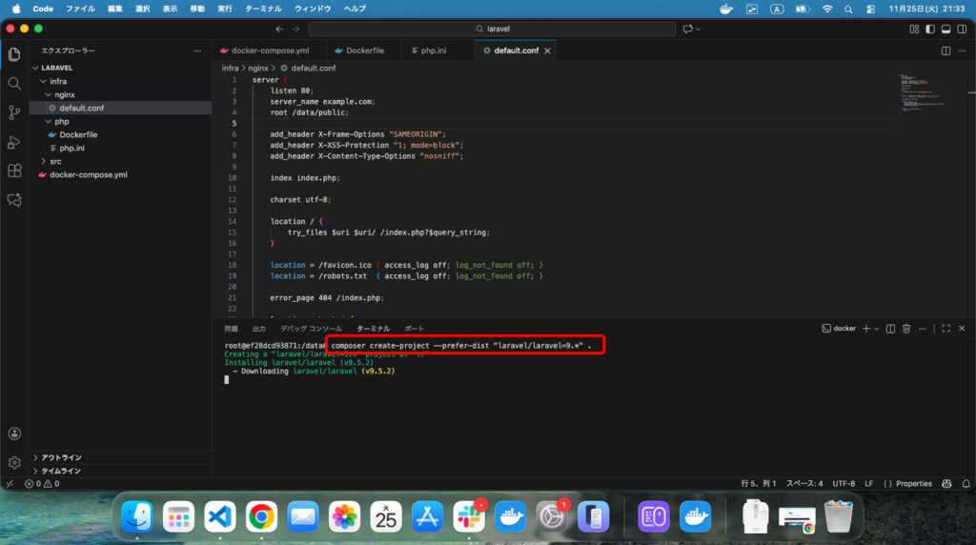Open the new terminal launch profile dropdown
Image resolution: width=976 pixels, height=545 pixels.
pos(876,329)
